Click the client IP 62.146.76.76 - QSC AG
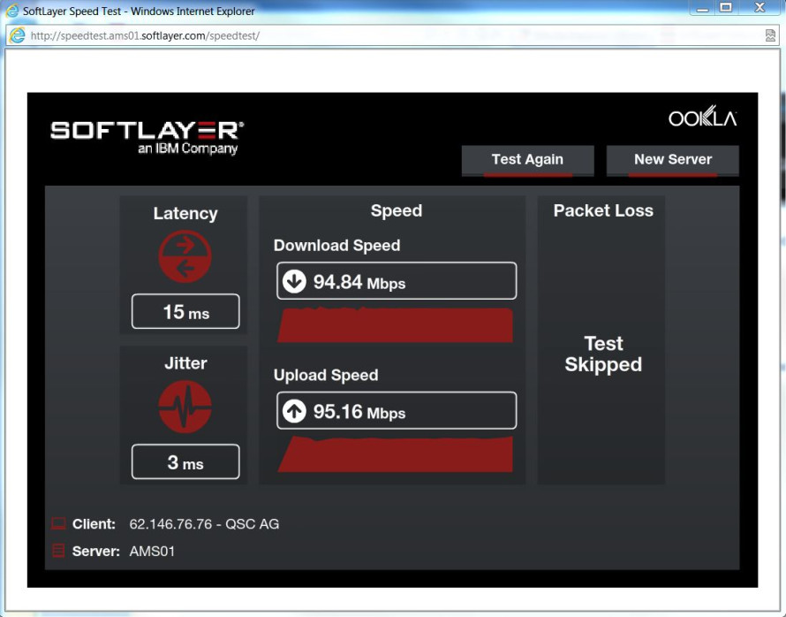 [x=204, y=524]
